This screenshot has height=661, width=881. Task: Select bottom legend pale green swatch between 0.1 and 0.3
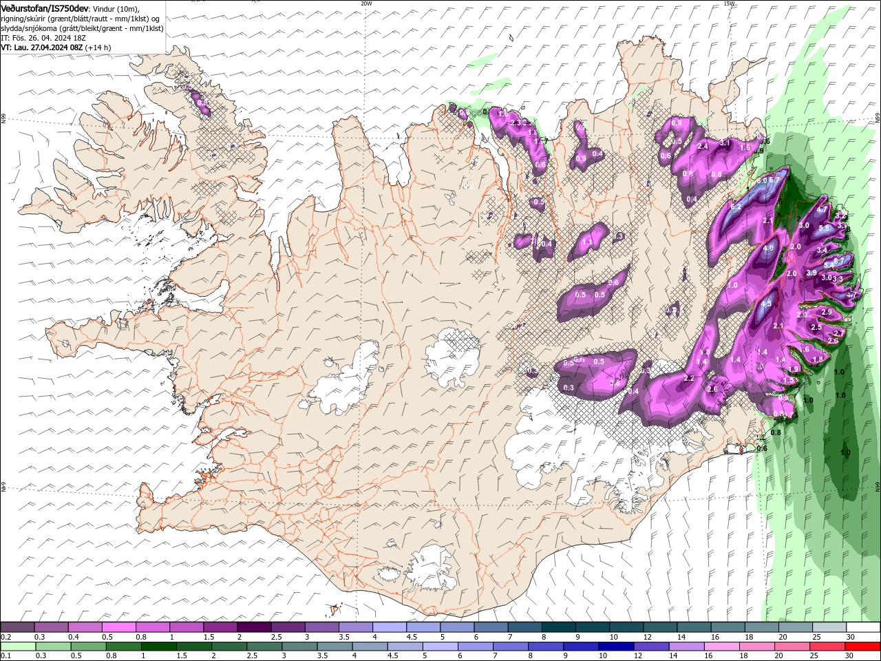point(17,647)
